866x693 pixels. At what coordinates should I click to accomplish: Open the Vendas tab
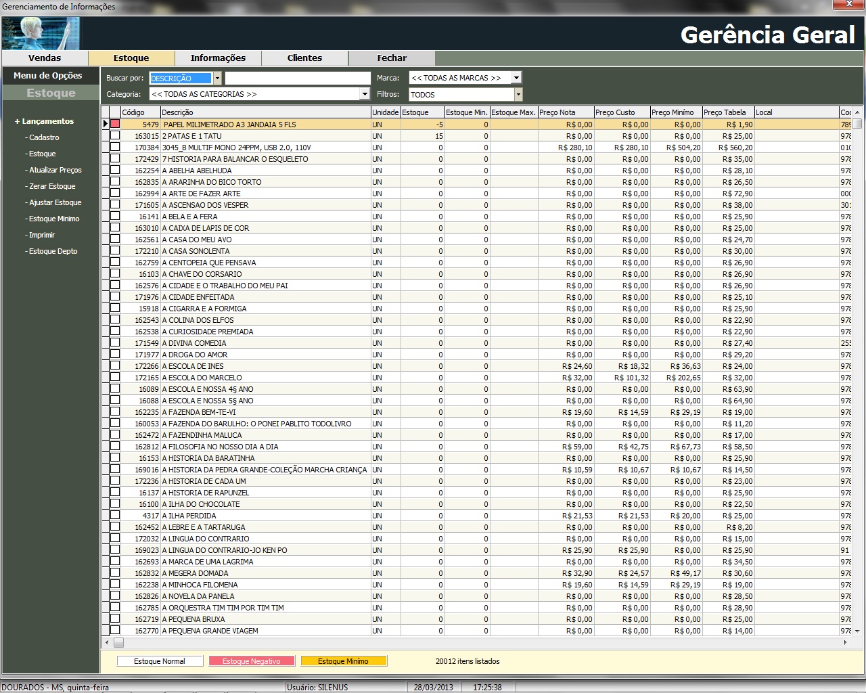pyautogui.click(x=45, y=58)
